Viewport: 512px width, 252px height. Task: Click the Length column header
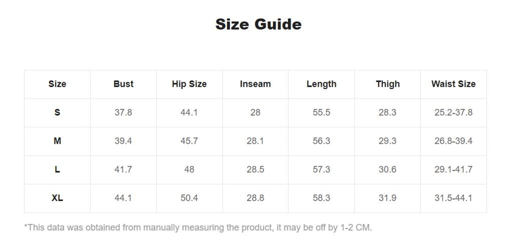point(321,84)
